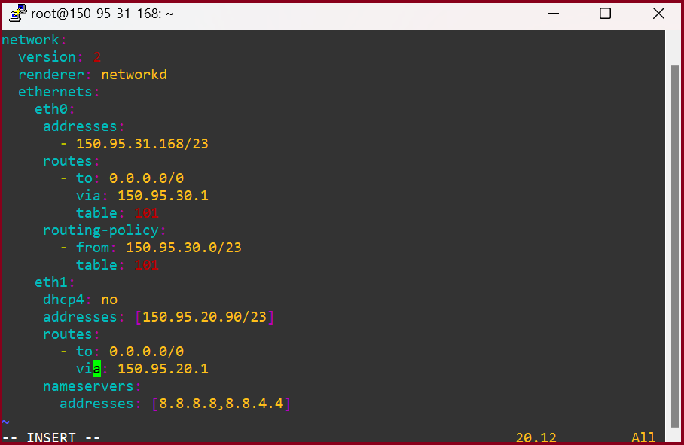Click 'table' key under eth0 routes

pyautogui.click(x=97, y=213)
